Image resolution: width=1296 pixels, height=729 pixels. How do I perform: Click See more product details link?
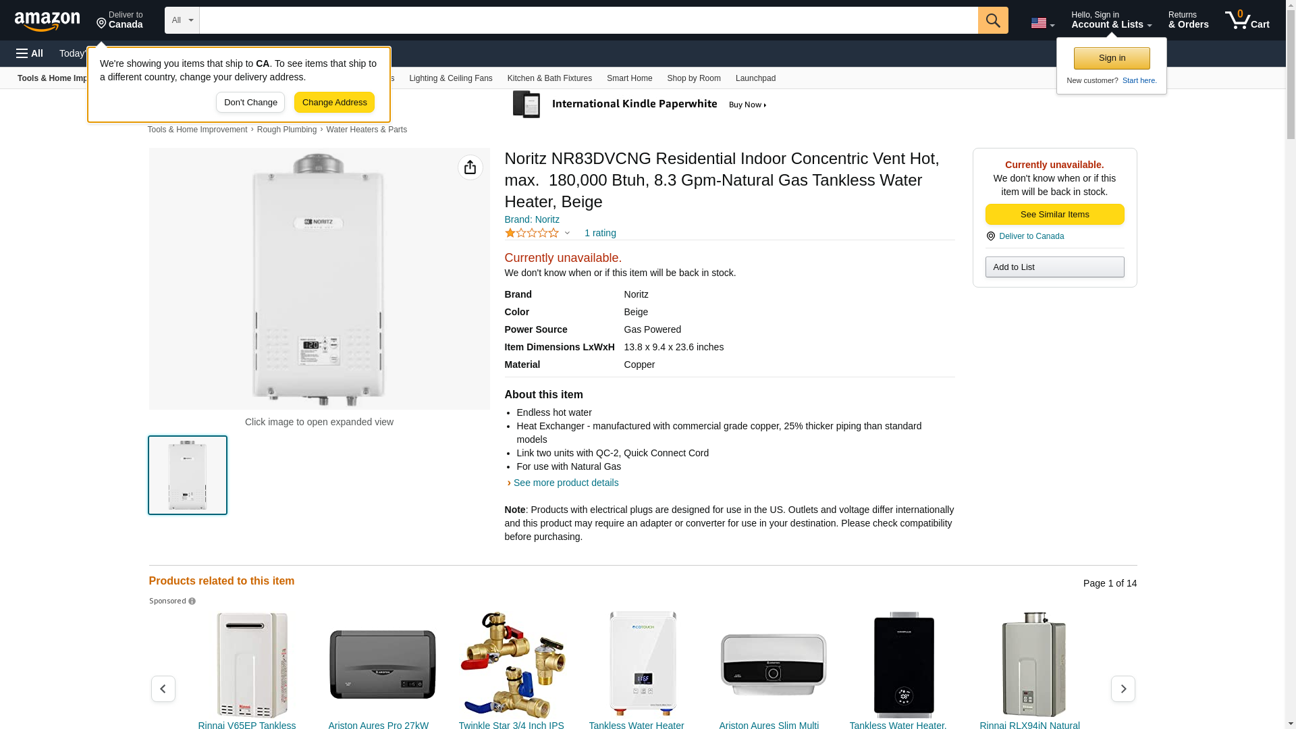[566, 483]
